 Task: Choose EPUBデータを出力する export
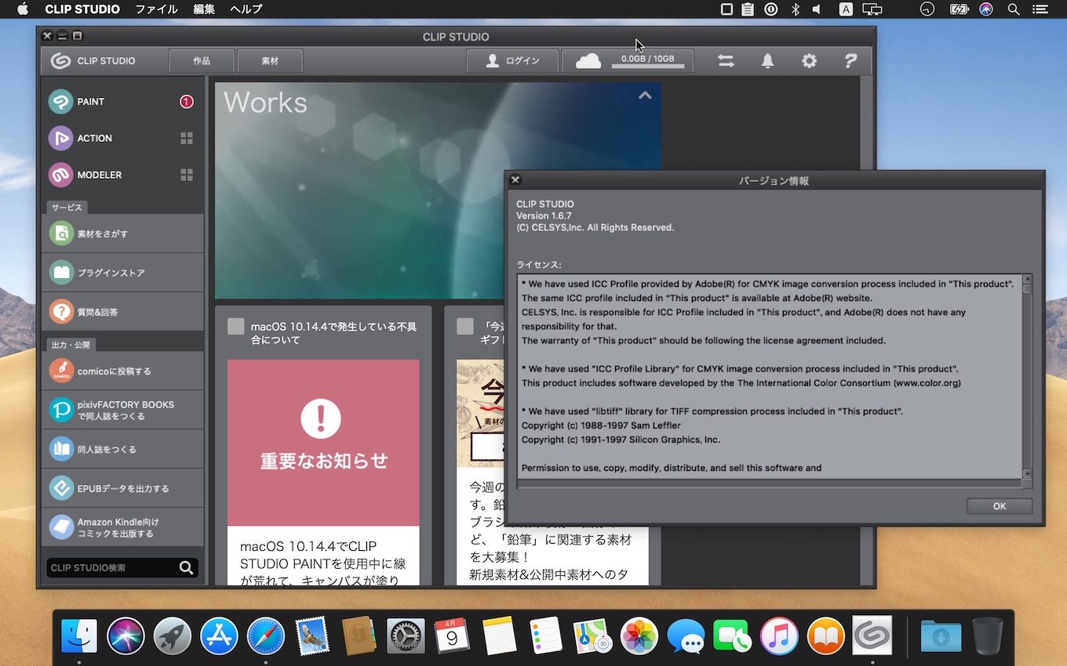(x=122, y=488)
